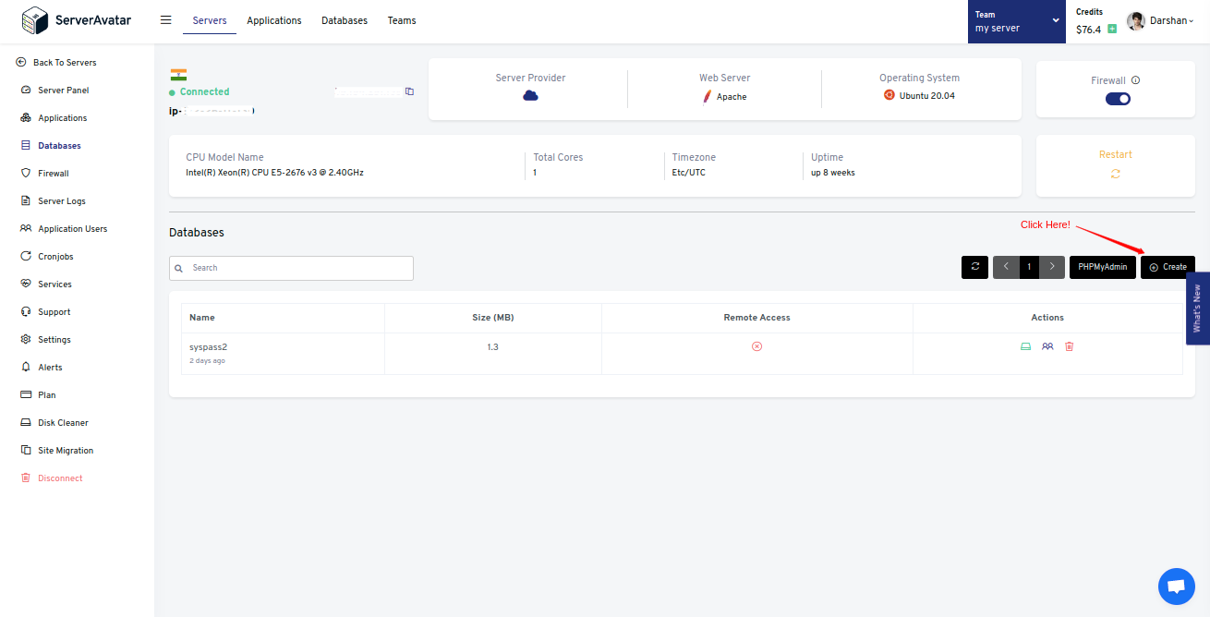Manage users for the syspass2 database
The height and width of the screenshot is (617, 1210).
1047,345
